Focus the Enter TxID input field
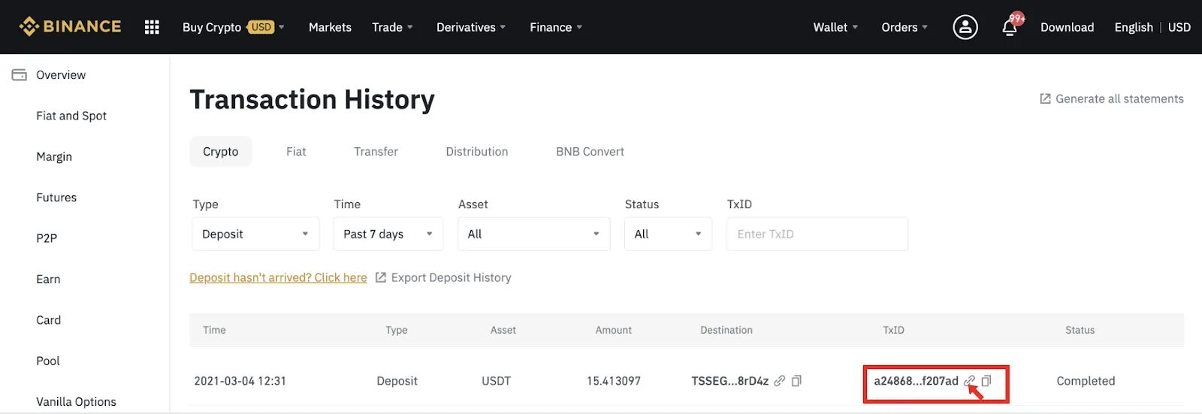 coord(817,234)
